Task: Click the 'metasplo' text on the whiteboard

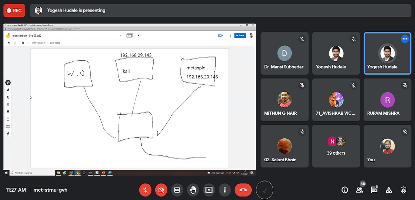Action: [x=196, y=68]
